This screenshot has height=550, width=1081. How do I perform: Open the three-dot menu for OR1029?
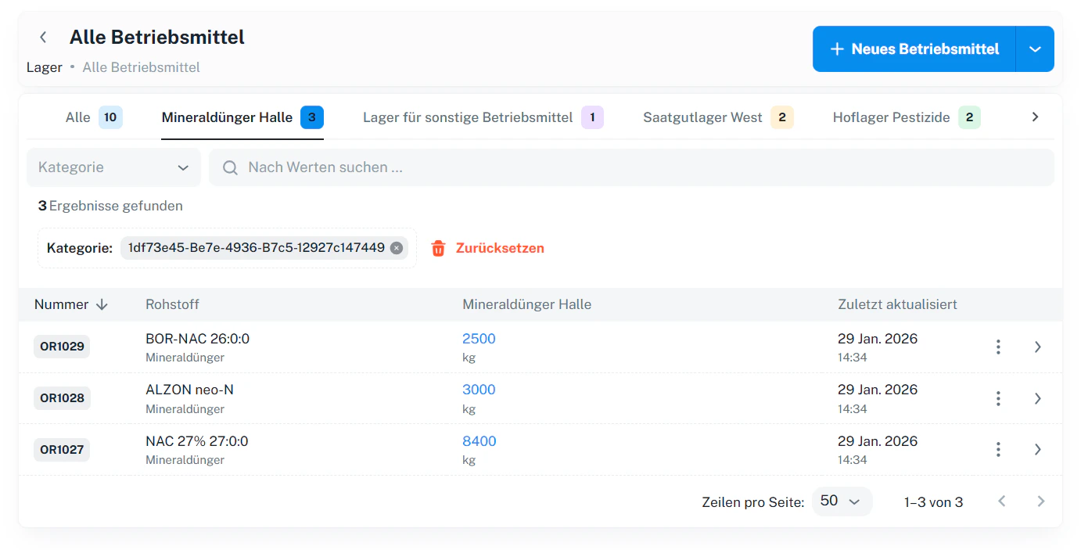[998, 347]
